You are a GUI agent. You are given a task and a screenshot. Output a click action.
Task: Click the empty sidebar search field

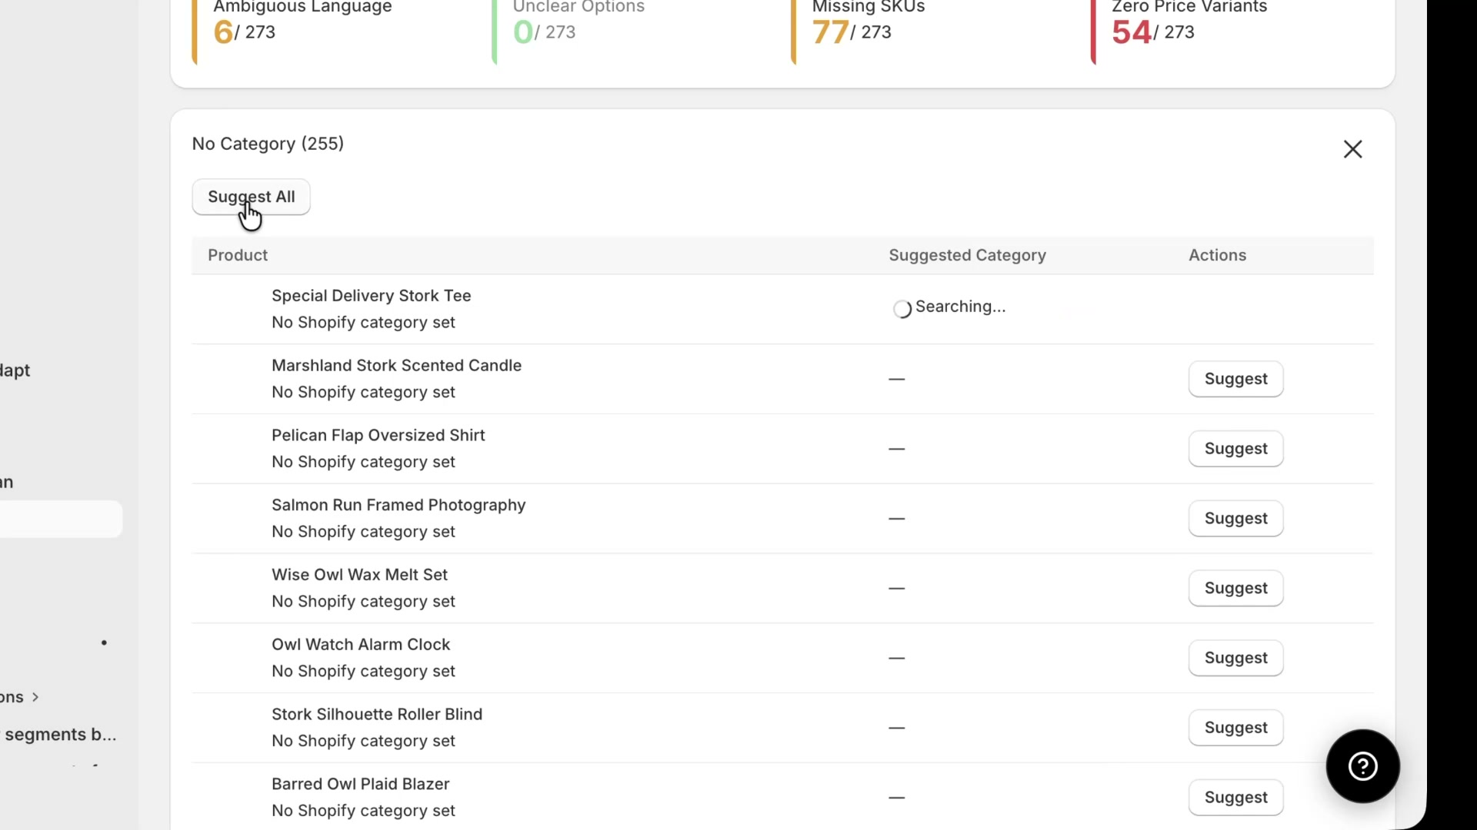click(54, 519)
